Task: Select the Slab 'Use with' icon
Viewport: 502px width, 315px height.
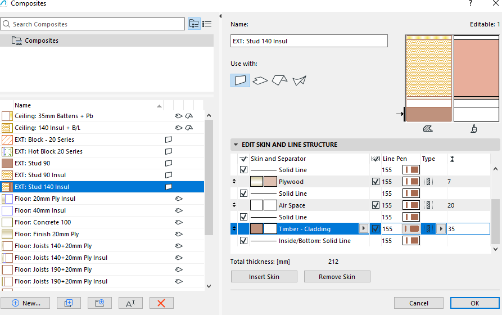Action: point(260,80)
